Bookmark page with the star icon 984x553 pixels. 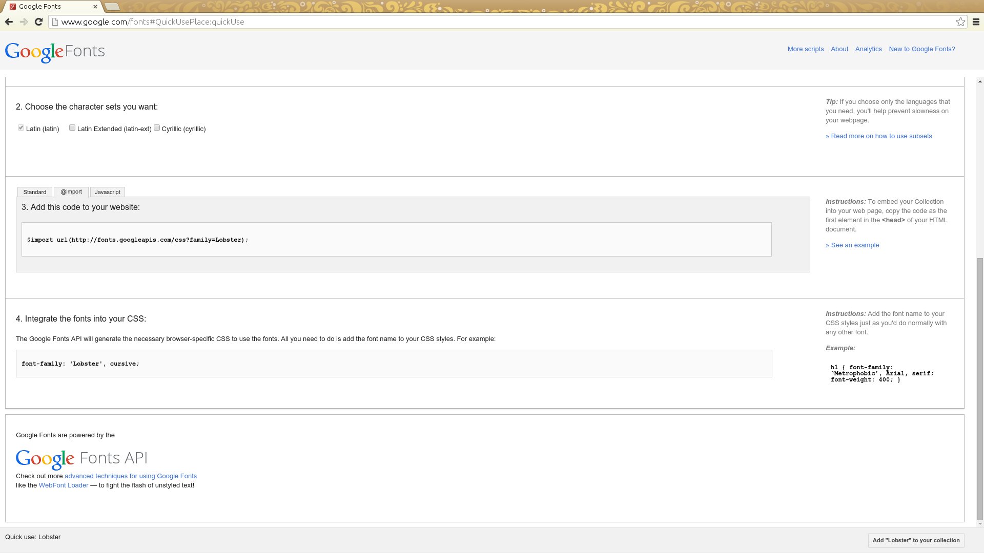960,22
